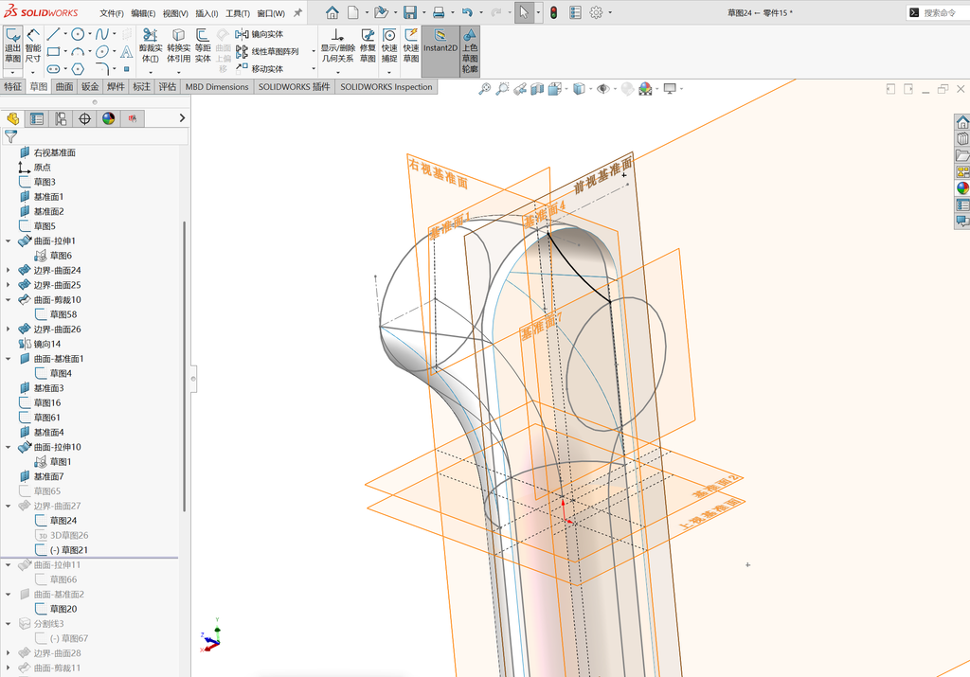Click the Zoom to Fit icon
This screenshot has width=970, height=677.
click(484, 89)
